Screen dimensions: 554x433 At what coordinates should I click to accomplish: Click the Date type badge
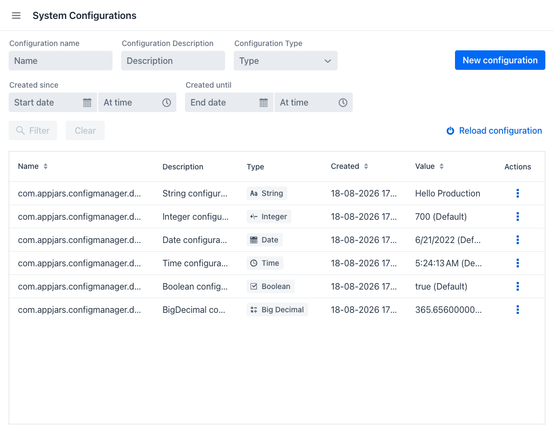[264, 240]
